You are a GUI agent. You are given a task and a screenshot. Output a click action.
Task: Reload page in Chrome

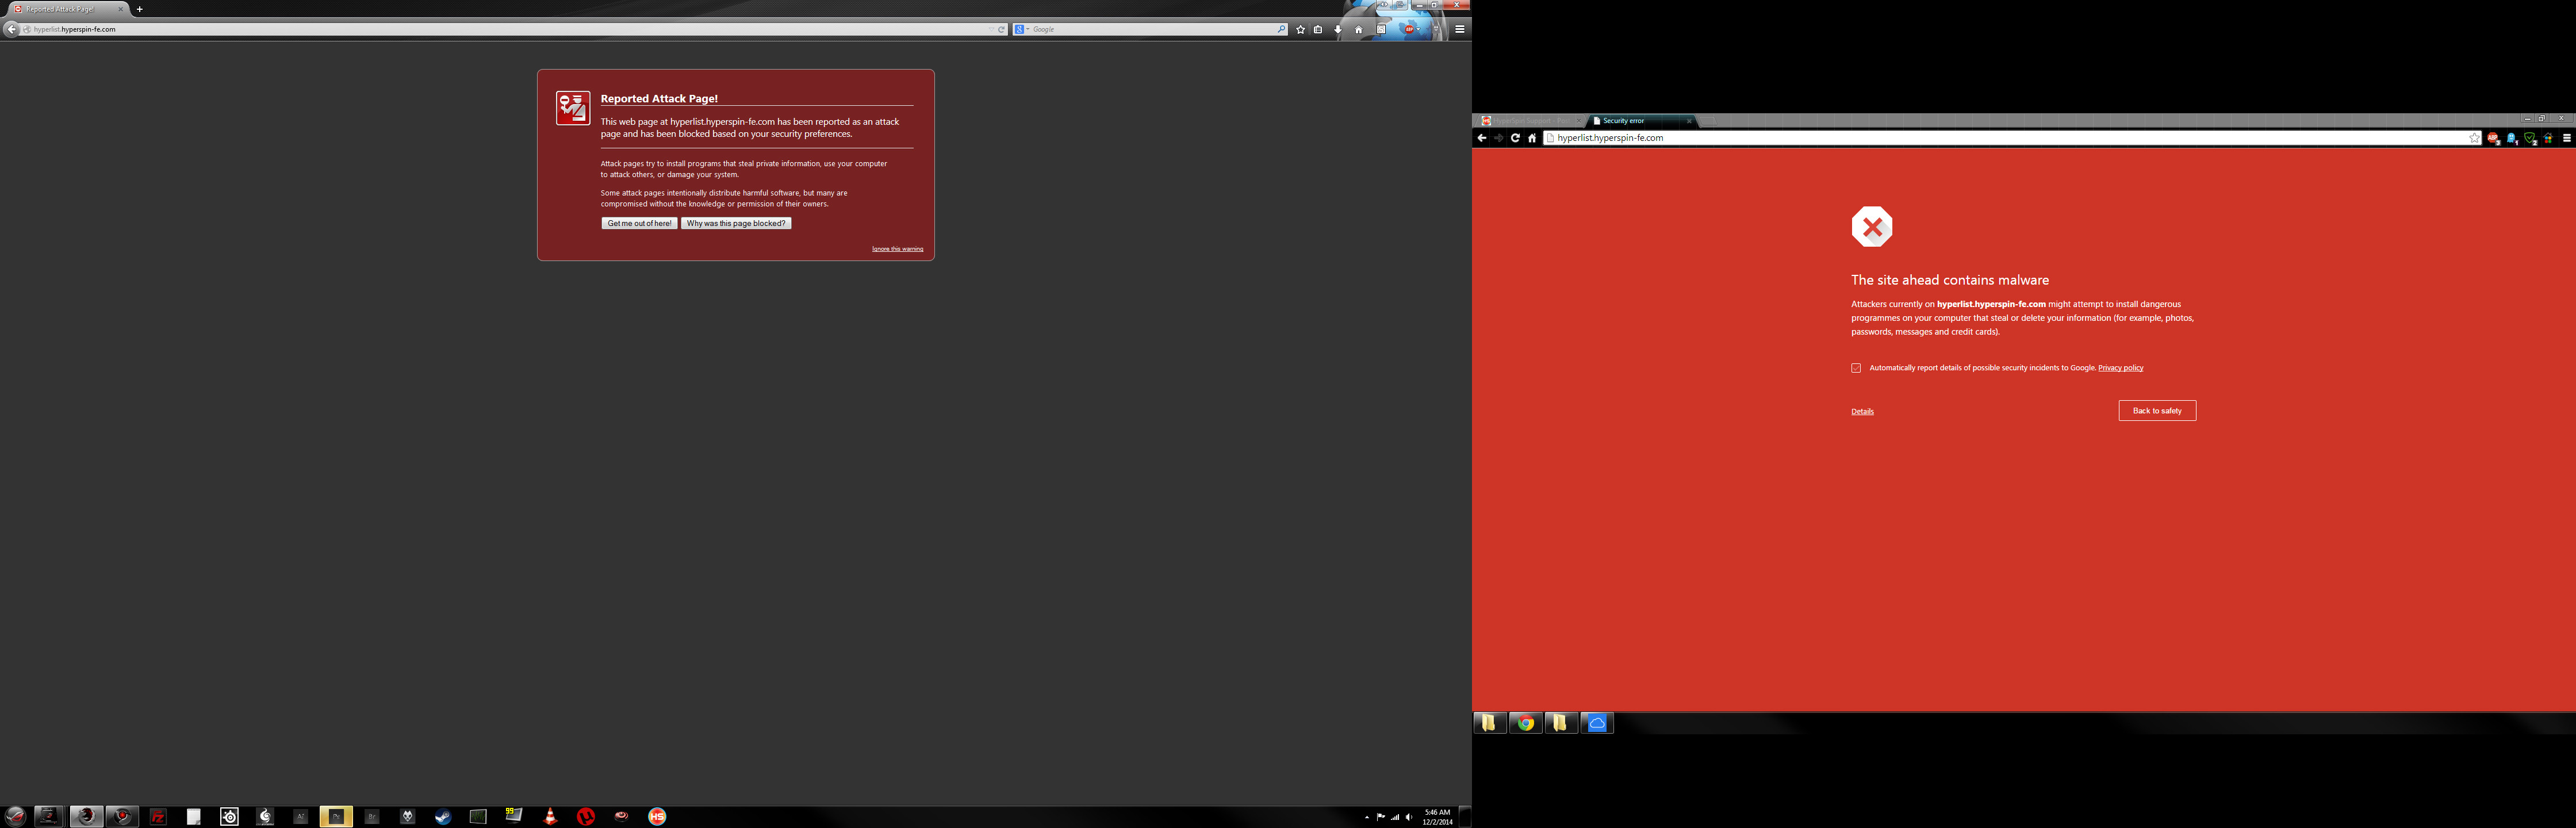click(1515, 138)
